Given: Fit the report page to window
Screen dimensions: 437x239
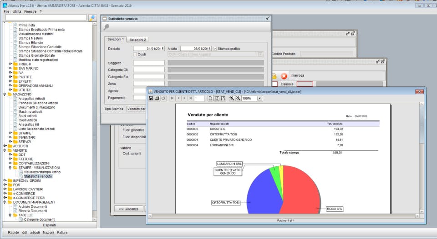Looking at the screenshot, I should [x=217, y=98].
